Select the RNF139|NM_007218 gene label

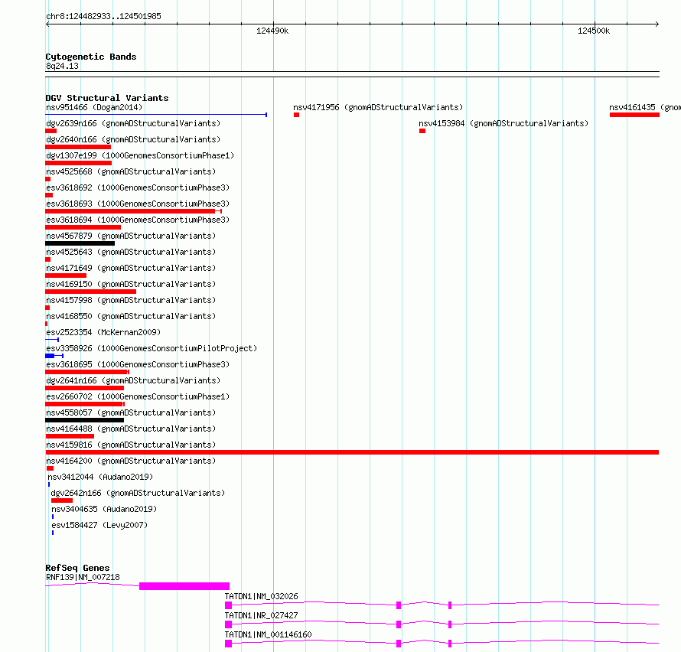click(83, 577)
